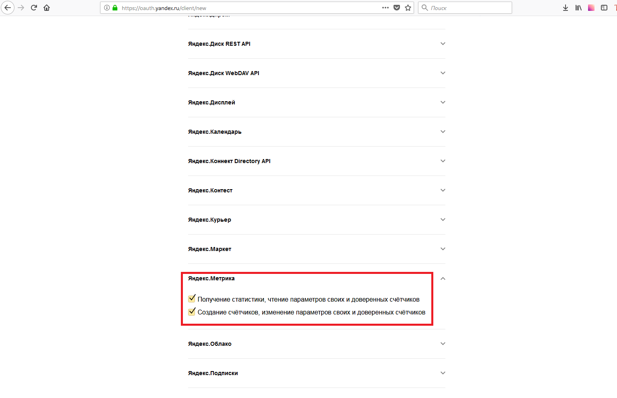Uncheck Создание счётчиков checkbox
This screenshot has width=617, height=398.
[192, 311]
